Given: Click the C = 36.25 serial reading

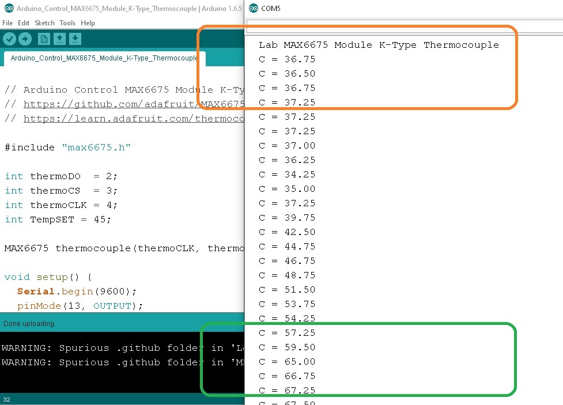Looking at the screenshot, I should tap(287, 160).
